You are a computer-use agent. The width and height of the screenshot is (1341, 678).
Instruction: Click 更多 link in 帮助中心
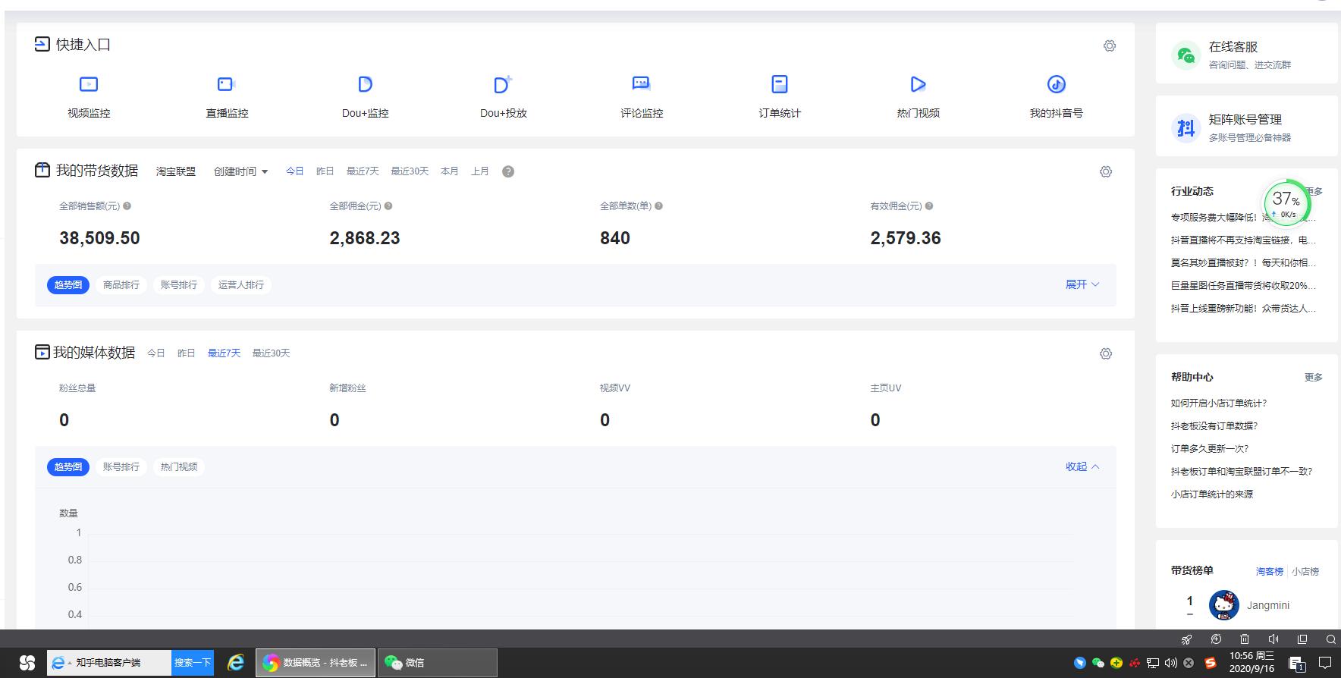(x=1313, y=378)
